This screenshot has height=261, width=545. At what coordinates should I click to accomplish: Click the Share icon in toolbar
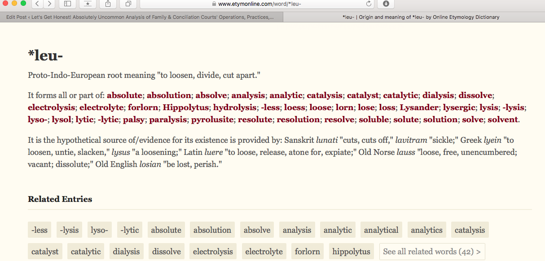[x=108, y=4]
